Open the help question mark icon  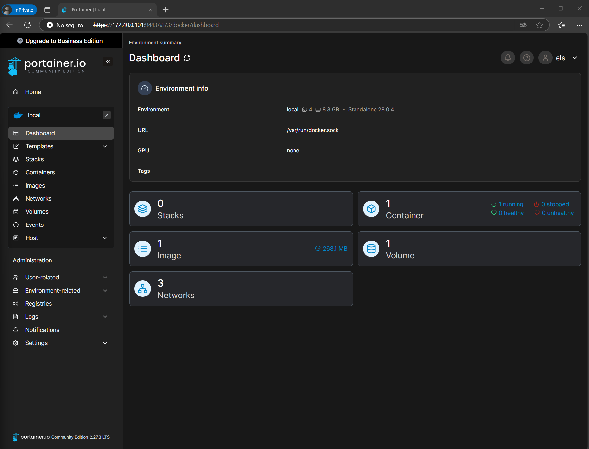pos(527,58)
